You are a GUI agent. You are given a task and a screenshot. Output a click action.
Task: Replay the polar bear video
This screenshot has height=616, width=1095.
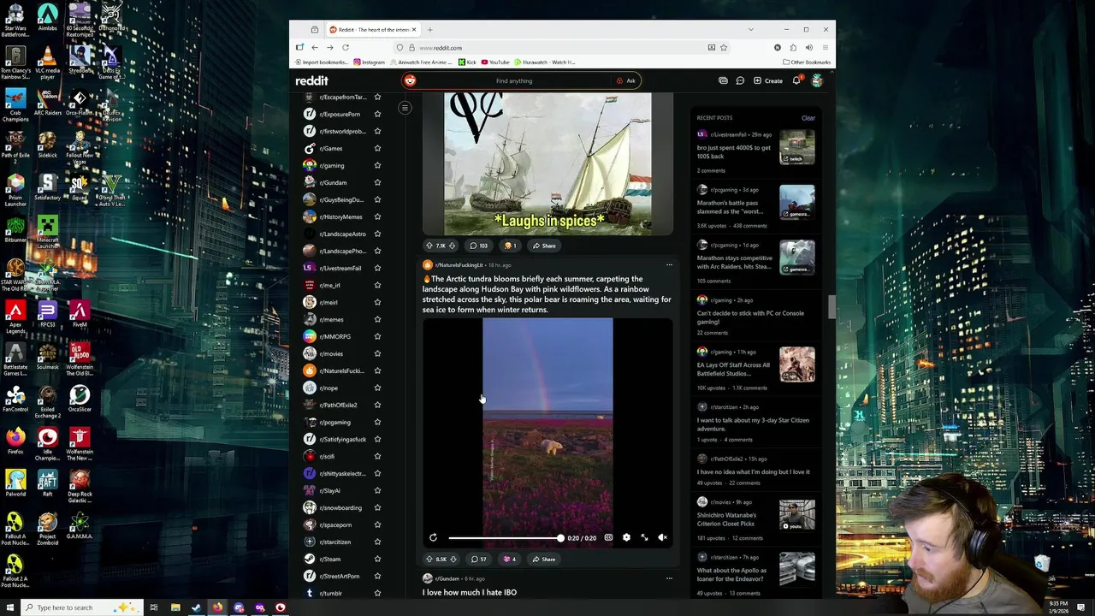(433, 537)
